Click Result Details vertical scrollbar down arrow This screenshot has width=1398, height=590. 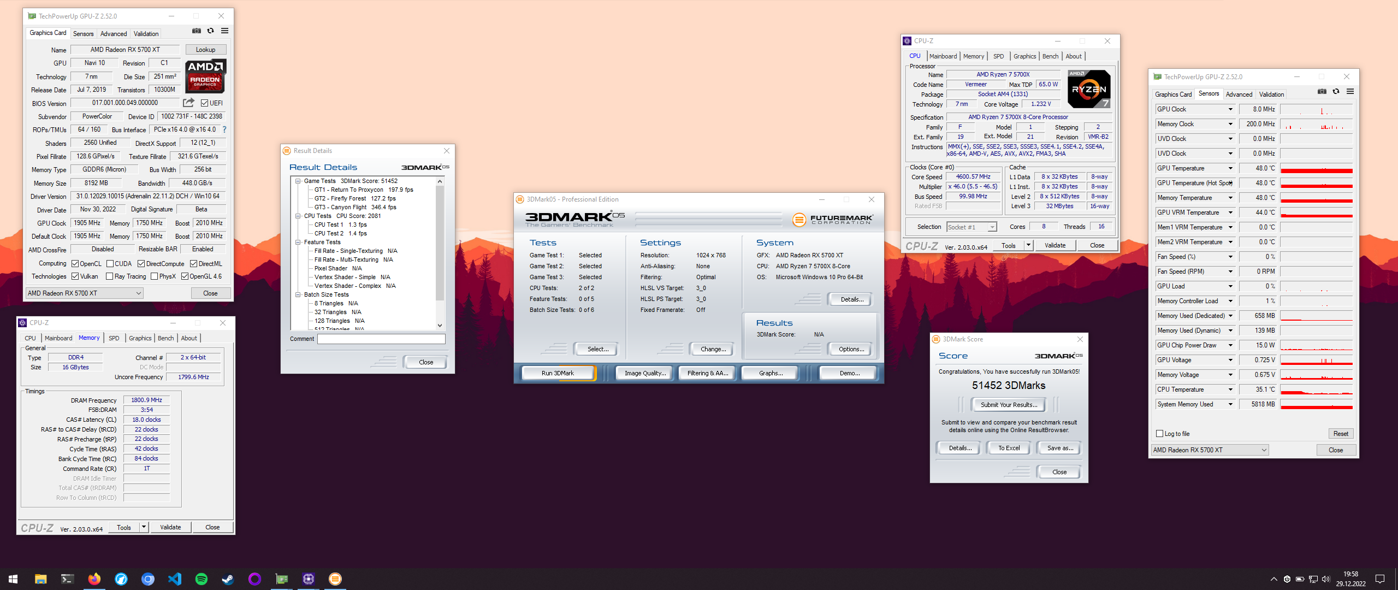440,326
